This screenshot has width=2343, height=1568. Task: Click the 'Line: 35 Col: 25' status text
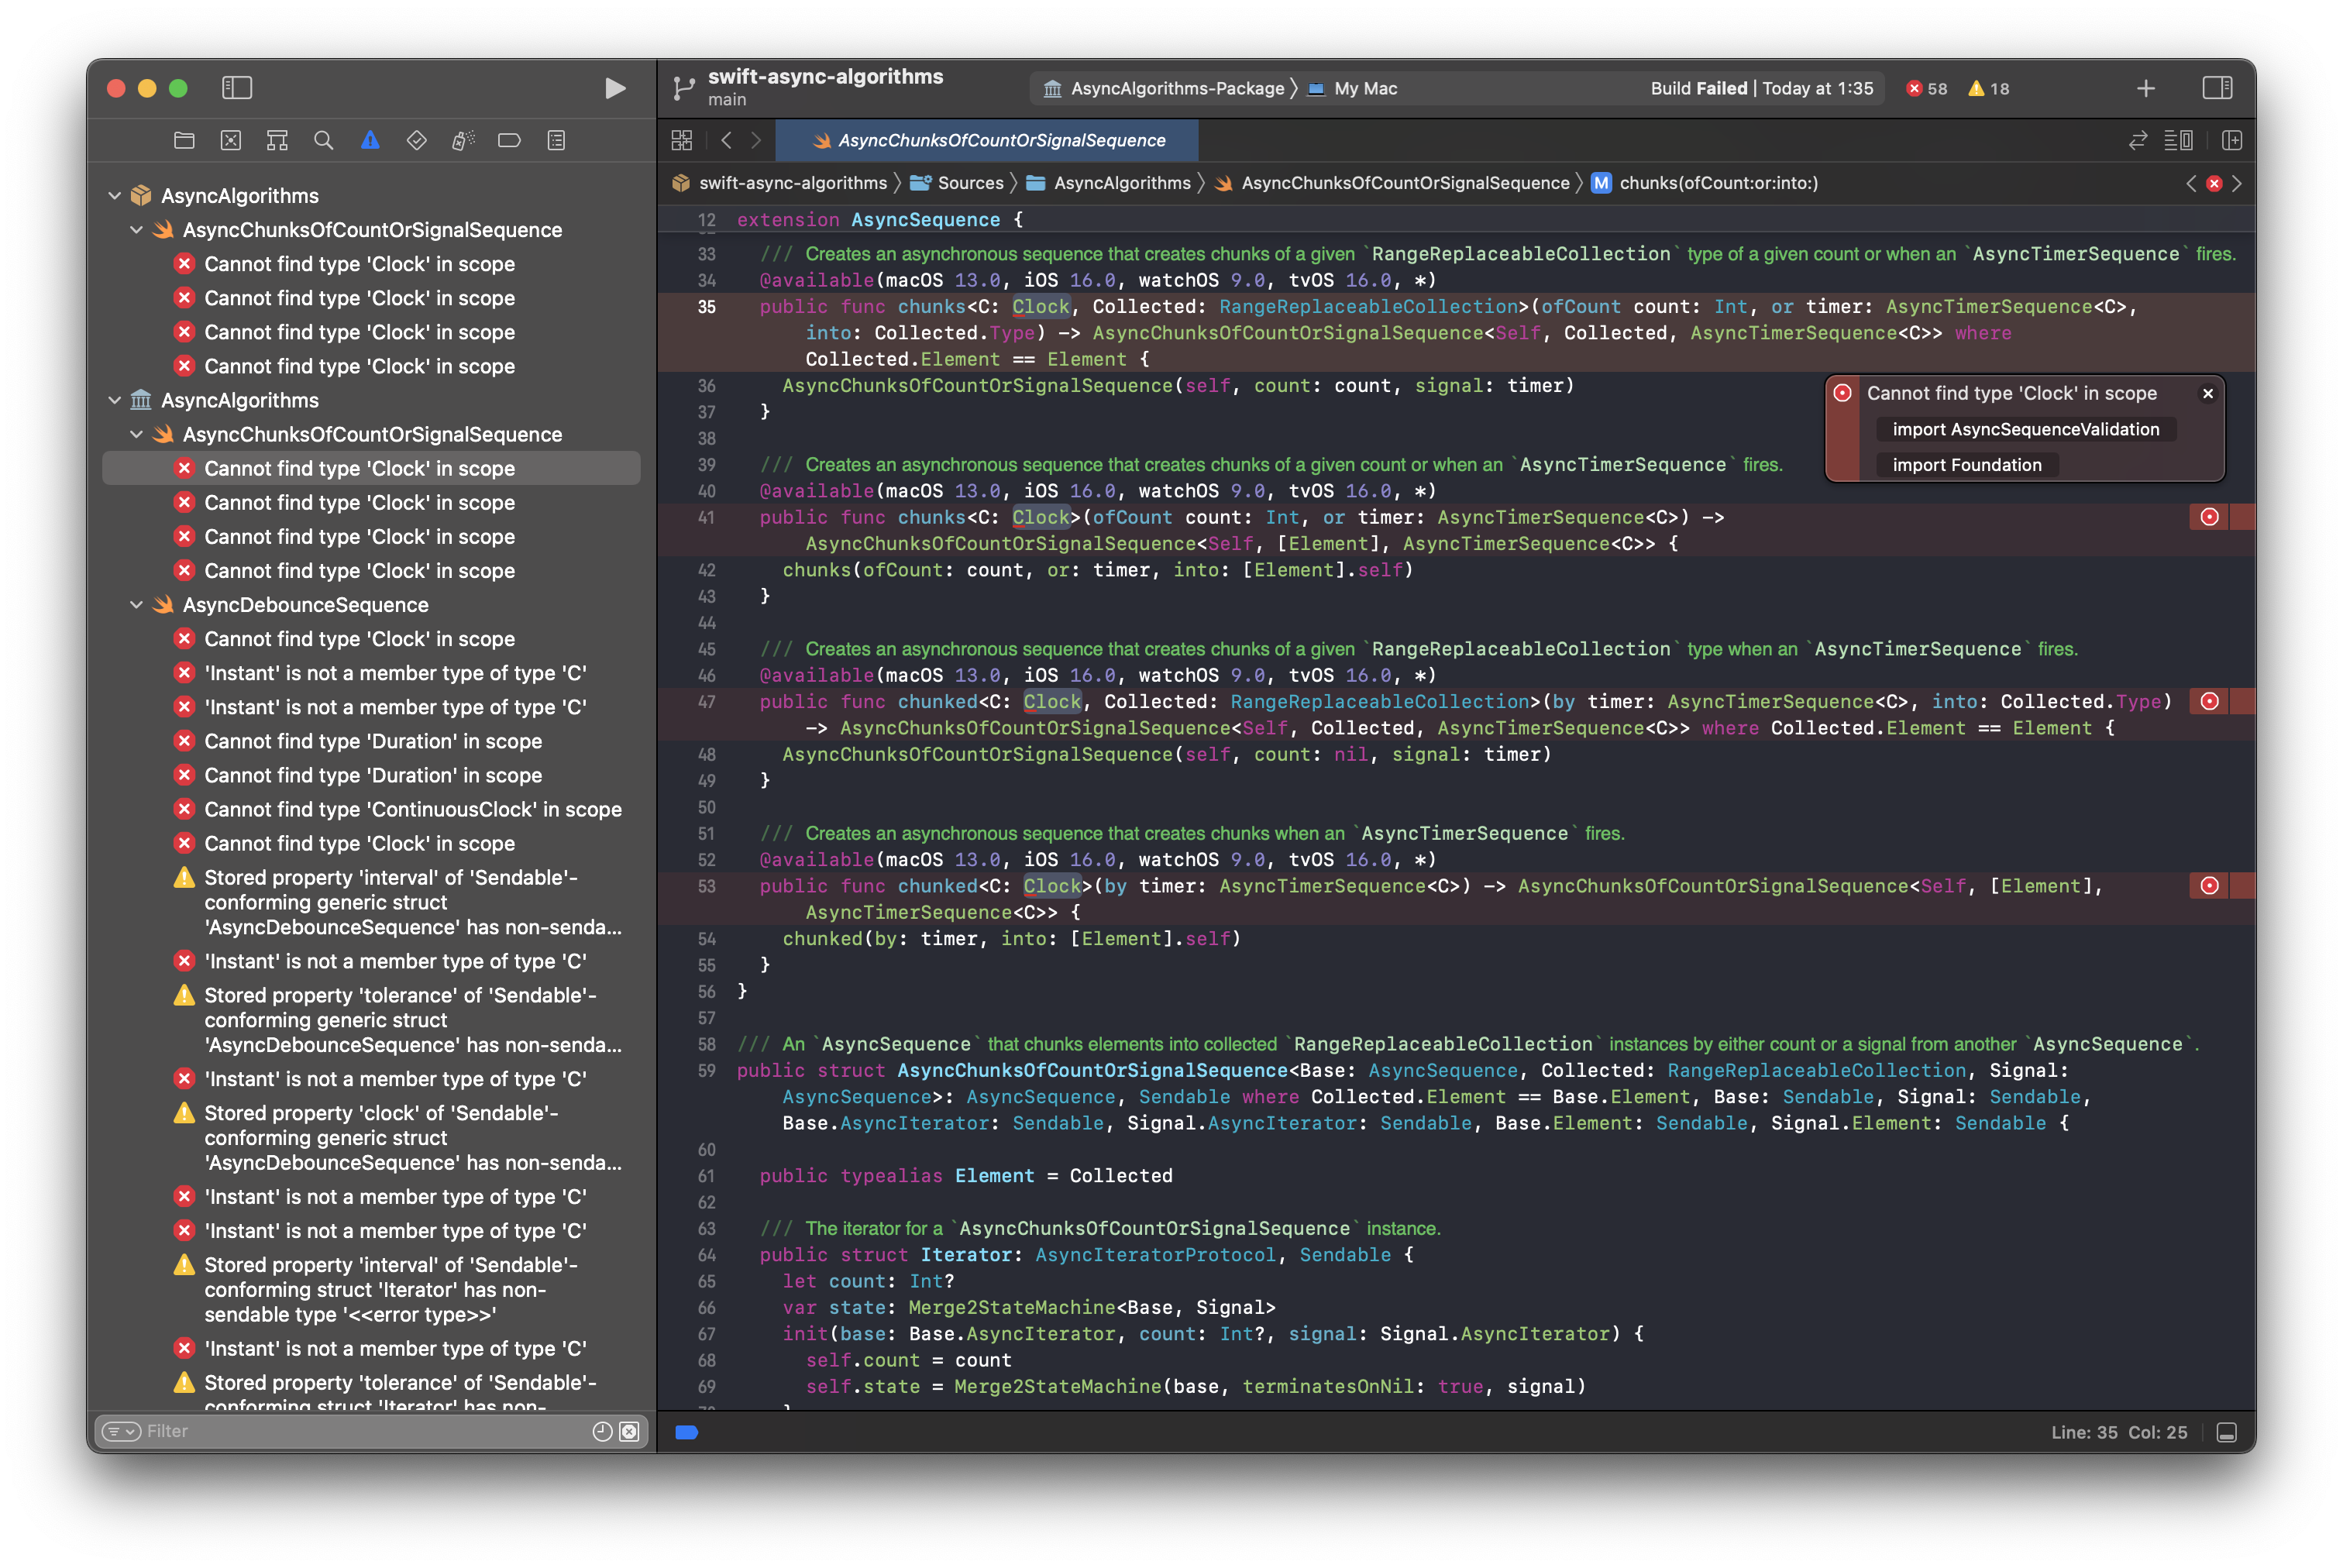click(2118, 1433)
